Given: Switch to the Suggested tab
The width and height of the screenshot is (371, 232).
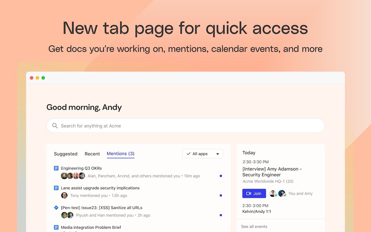Looking at the screenshot, I should click(66, 154).
